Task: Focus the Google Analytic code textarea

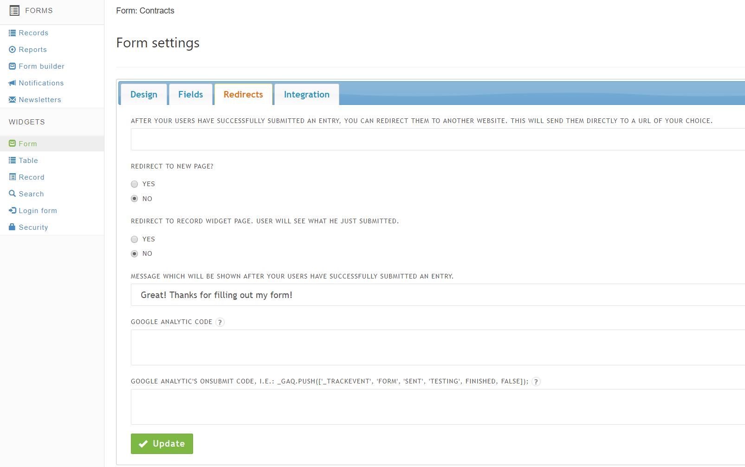Action: pyautogui.click(x=438, y=348)
